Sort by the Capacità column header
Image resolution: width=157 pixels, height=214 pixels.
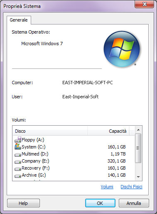pos(108,131)
